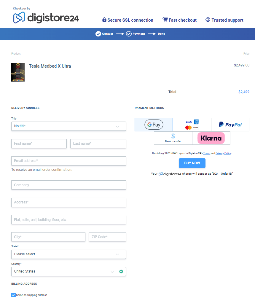
Task: Choose the Visa/Mastercard card payment option
Action: pos(192,125)
